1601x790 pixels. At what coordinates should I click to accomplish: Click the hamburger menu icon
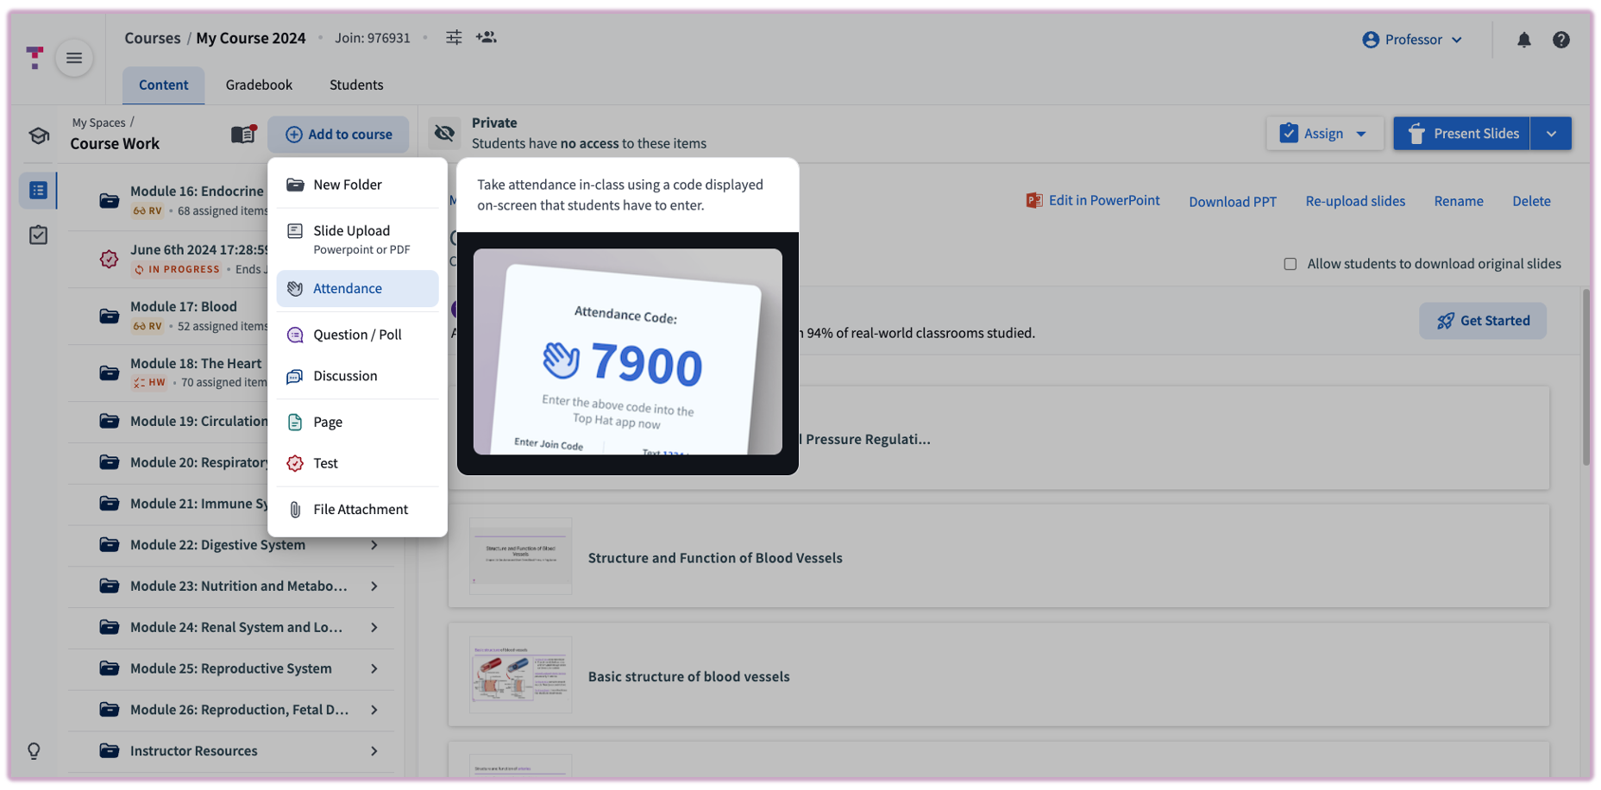click(x=74, y=58)
